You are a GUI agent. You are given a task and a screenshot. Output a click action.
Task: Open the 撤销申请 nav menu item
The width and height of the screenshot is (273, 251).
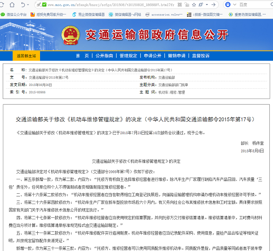pyautogui.click(x=177, y=55)
